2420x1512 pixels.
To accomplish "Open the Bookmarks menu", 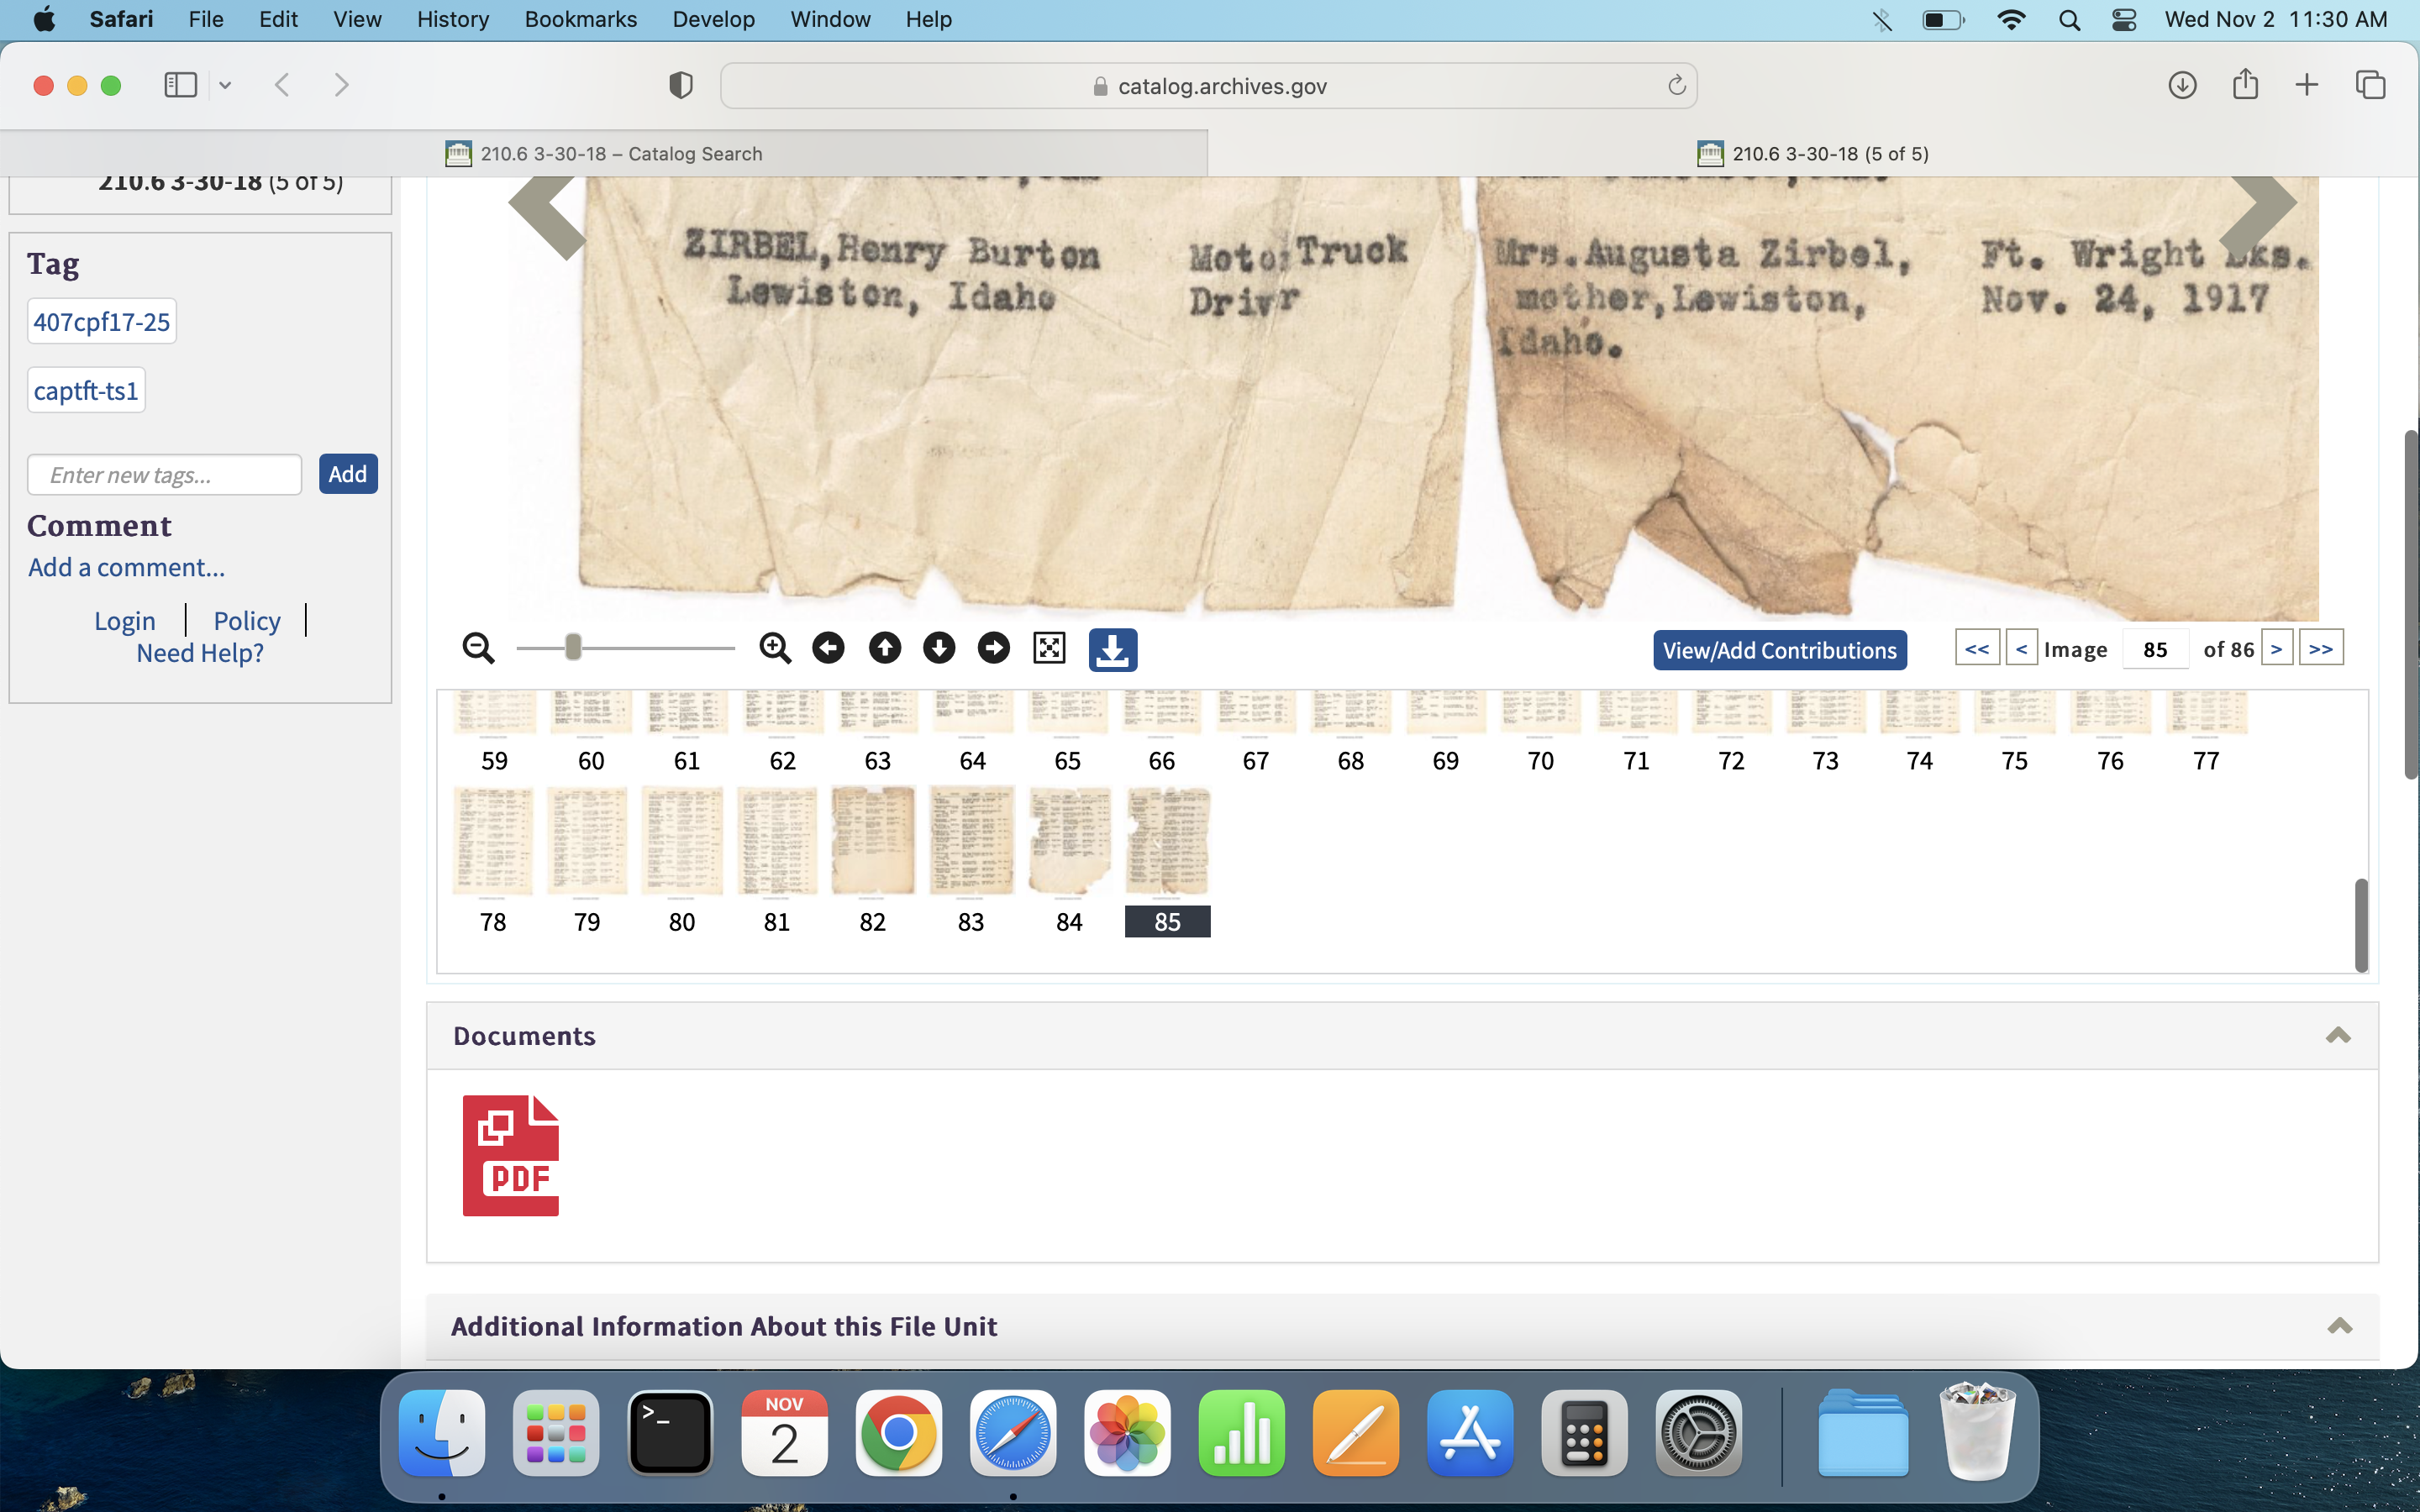I will coord(580,19).
